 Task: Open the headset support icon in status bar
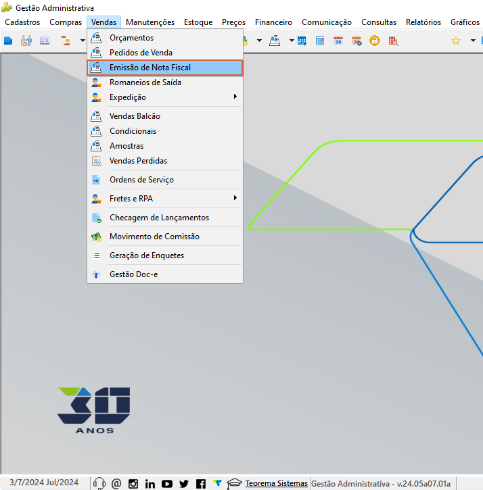(x=99, y=483)
